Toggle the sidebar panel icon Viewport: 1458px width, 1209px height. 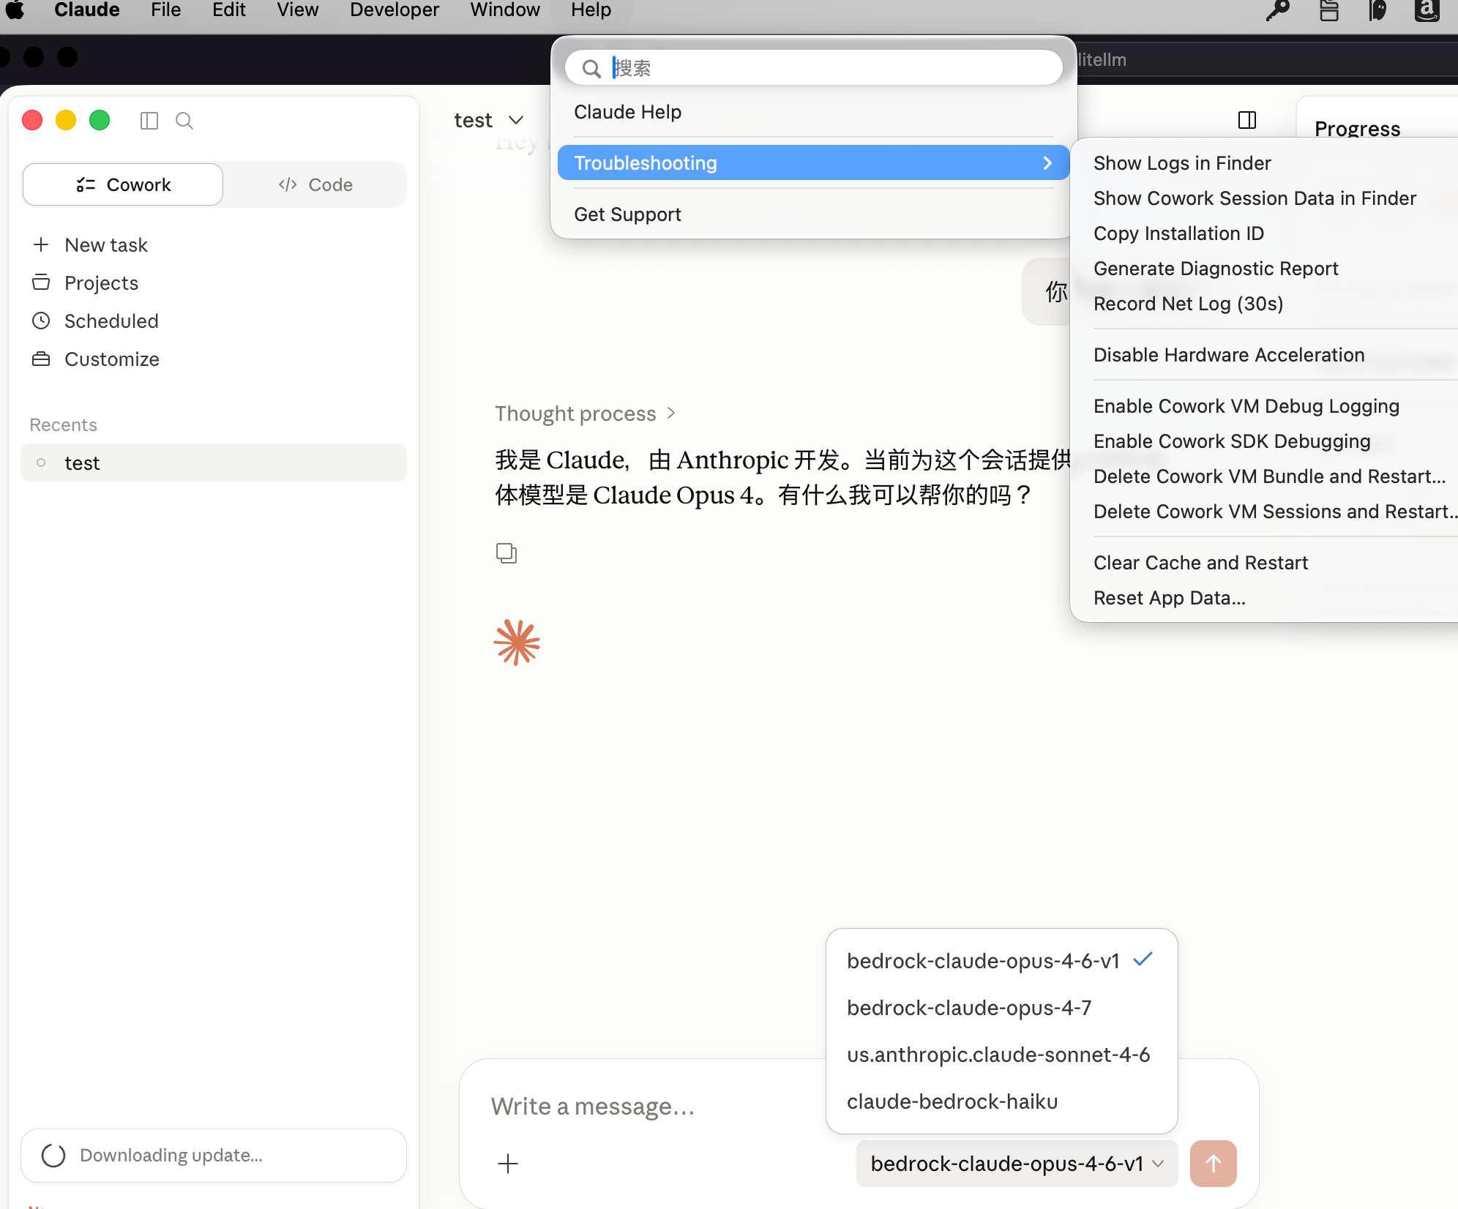click(x=149, y=121)
